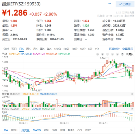Viewport: 139px width, 134px height.
Task: Click the vertical stretch chart height icon
Action: click(122, 54)
